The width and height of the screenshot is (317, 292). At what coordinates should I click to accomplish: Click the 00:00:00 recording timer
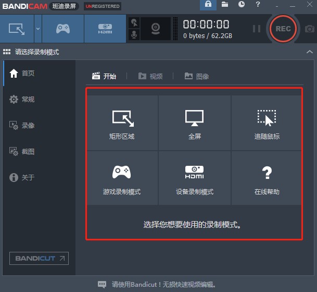coord(206,25)
